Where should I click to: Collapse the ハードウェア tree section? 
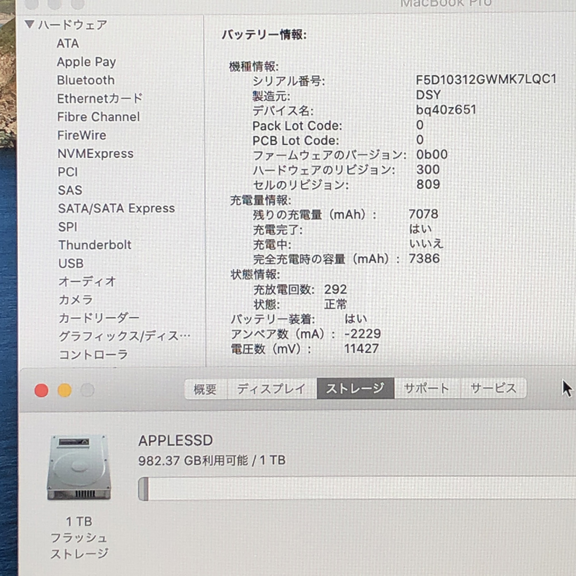pos(29,25)
